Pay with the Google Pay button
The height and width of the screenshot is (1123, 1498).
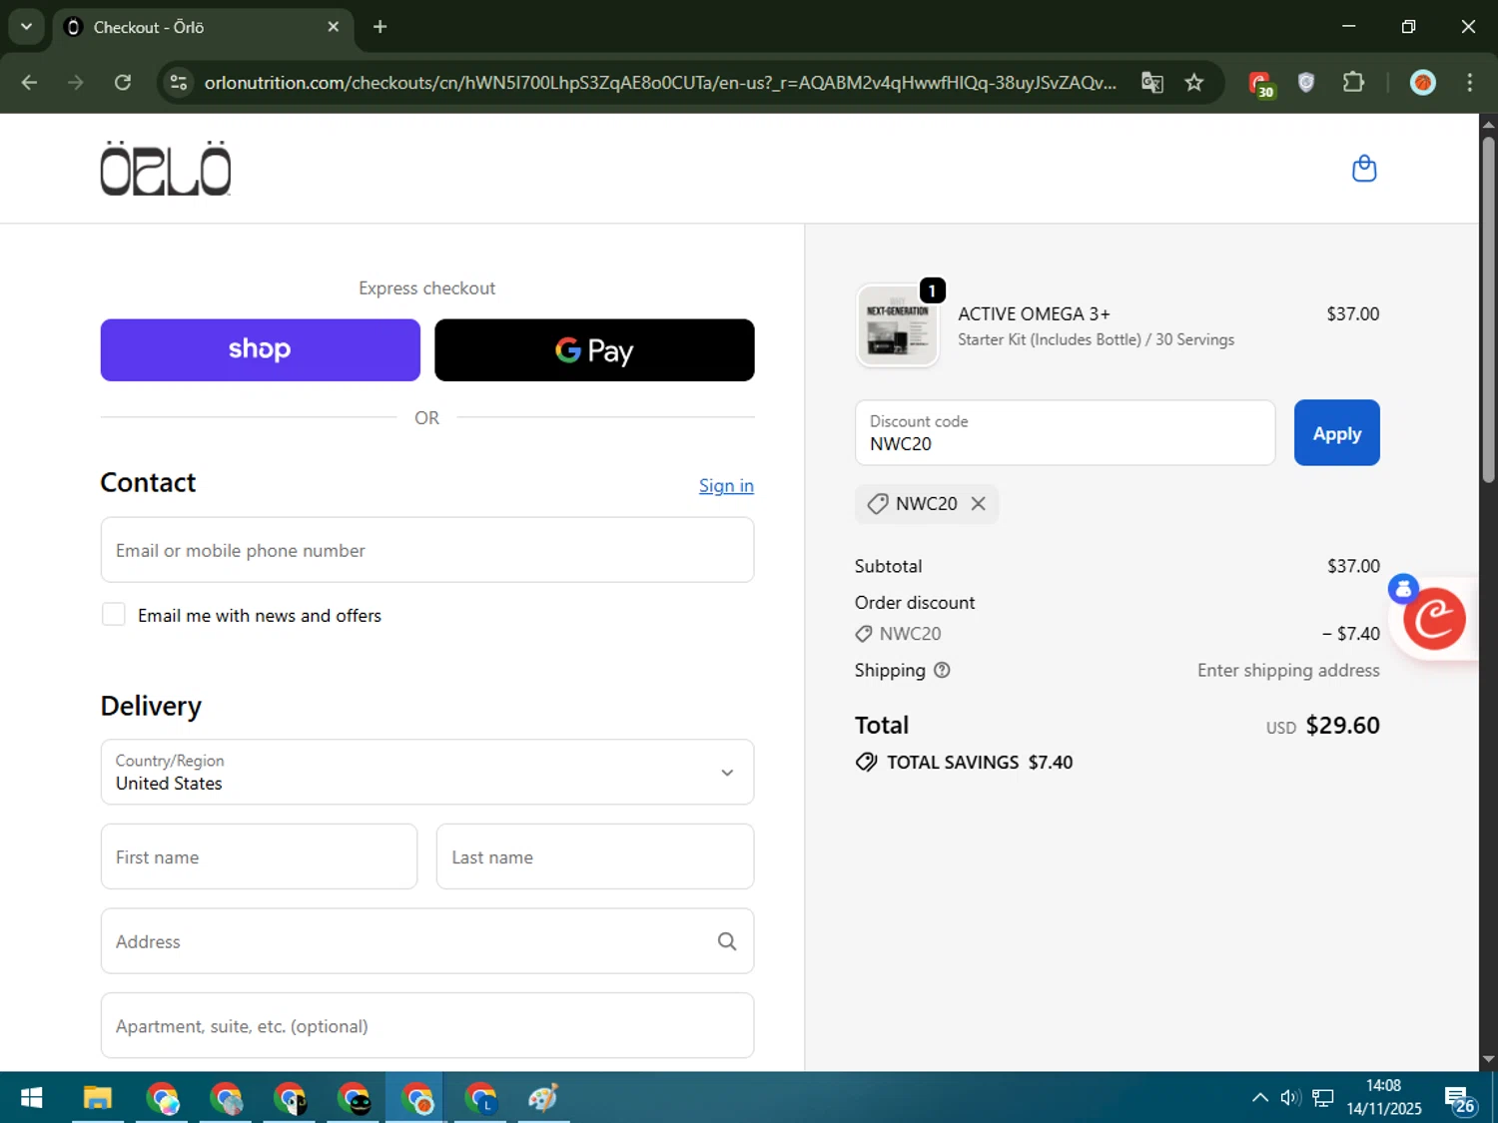tap(594, 350)
